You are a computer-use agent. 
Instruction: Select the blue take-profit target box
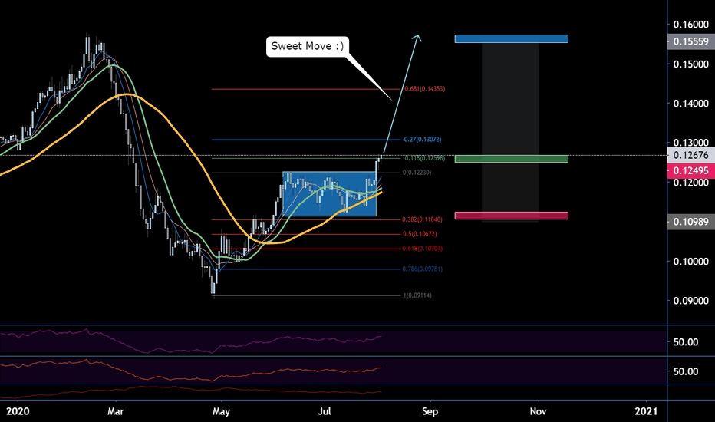pos(511,39)
